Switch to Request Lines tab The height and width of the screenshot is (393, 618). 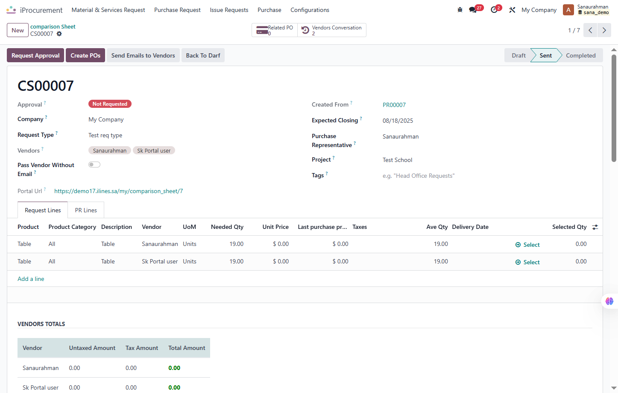[x=43, y=210]
